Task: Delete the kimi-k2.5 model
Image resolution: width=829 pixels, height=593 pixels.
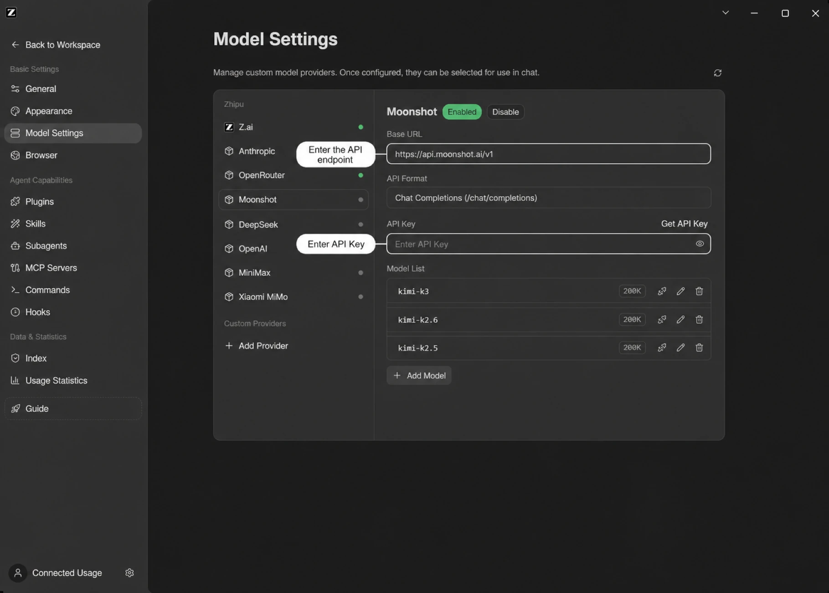Action: point(699,348)
